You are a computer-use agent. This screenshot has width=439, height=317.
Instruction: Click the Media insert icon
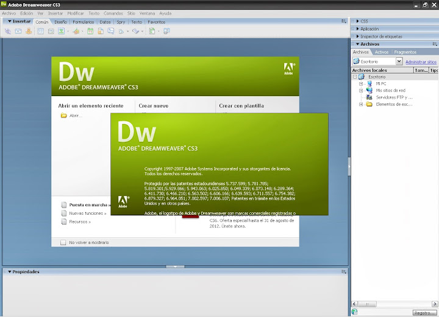(76, 31)
